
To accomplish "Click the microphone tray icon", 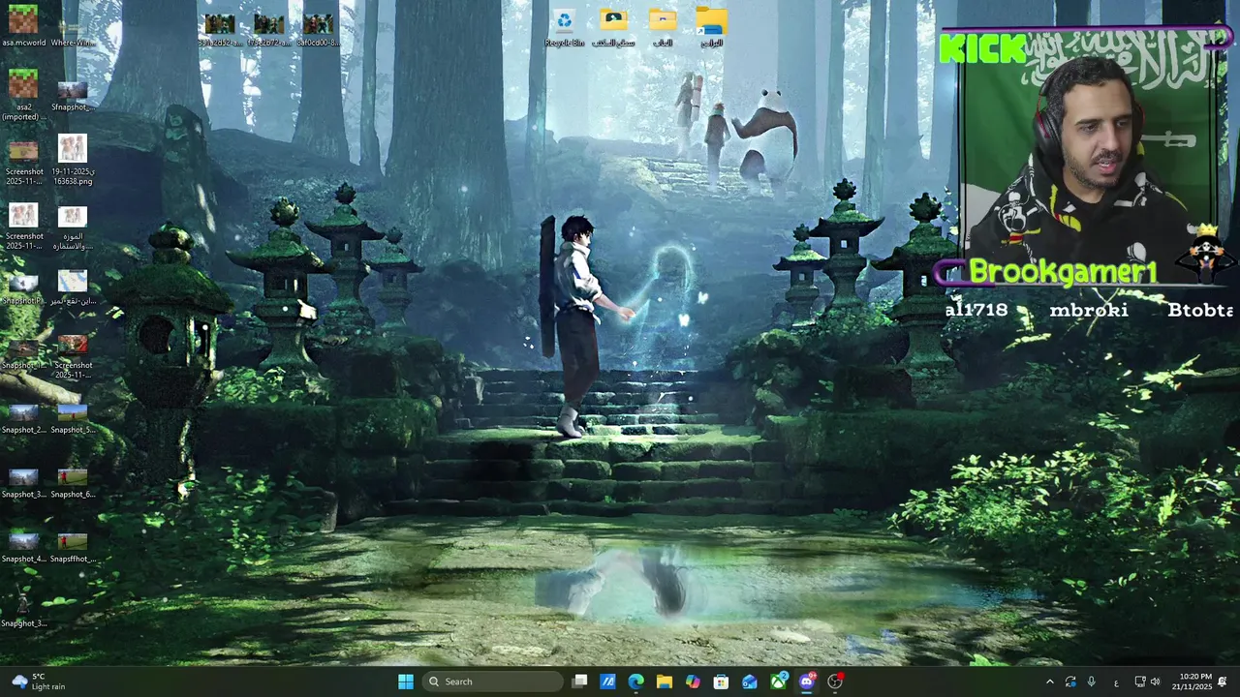I will click(1092, 682).
